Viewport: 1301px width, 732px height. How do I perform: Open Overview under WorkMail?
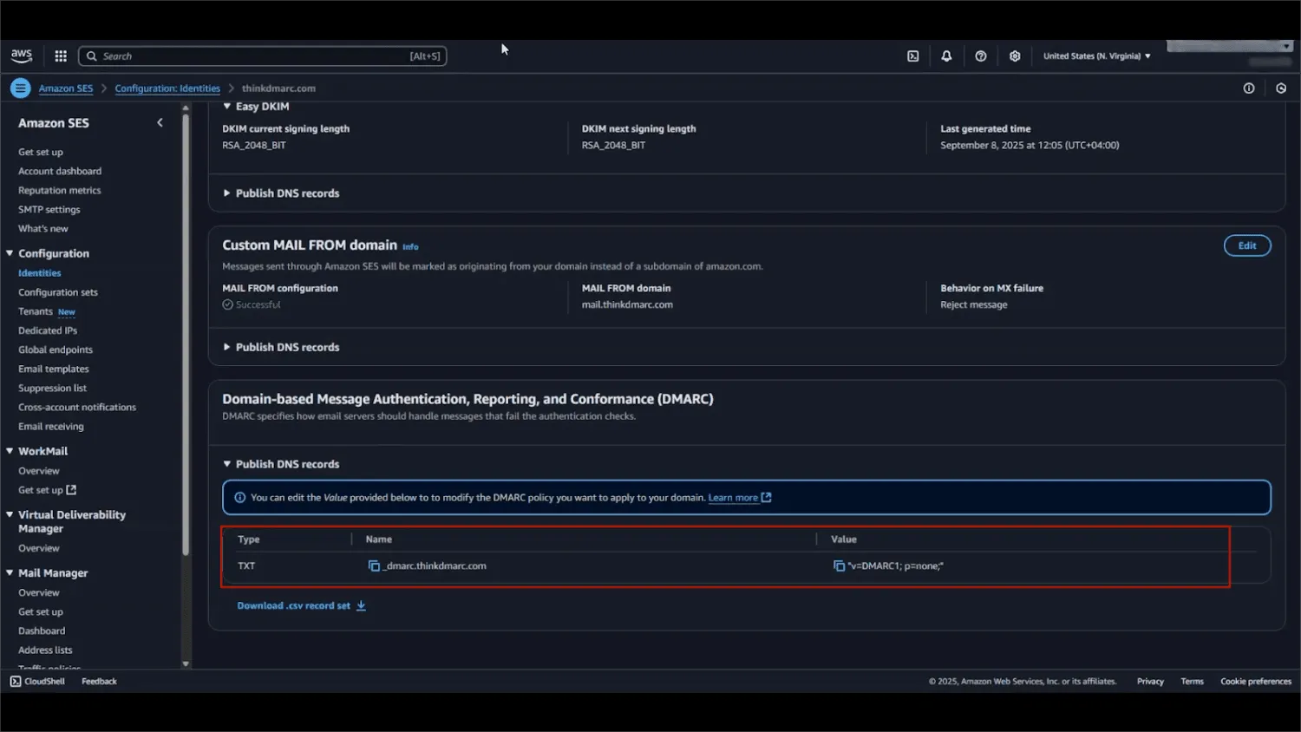click(x=39, y=471)
